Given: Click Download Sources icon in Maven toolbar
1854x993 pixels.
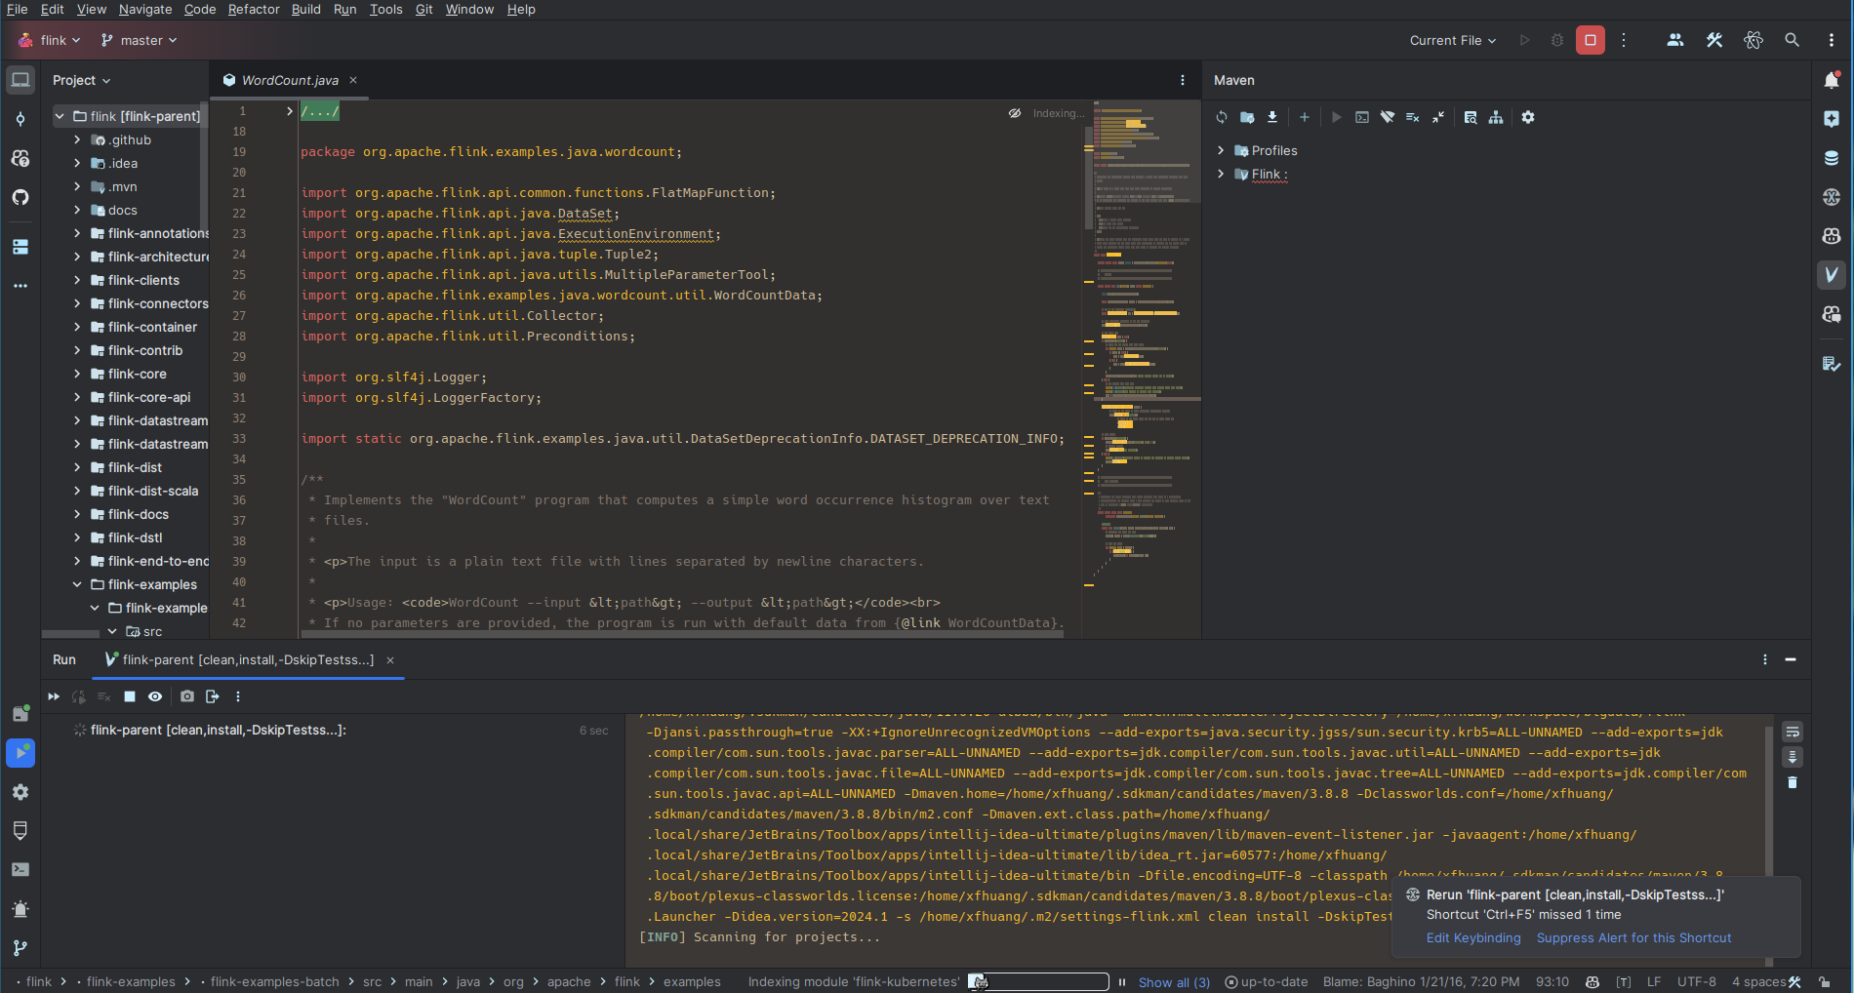Looking at the screenshot, I should coord(1272,117).
